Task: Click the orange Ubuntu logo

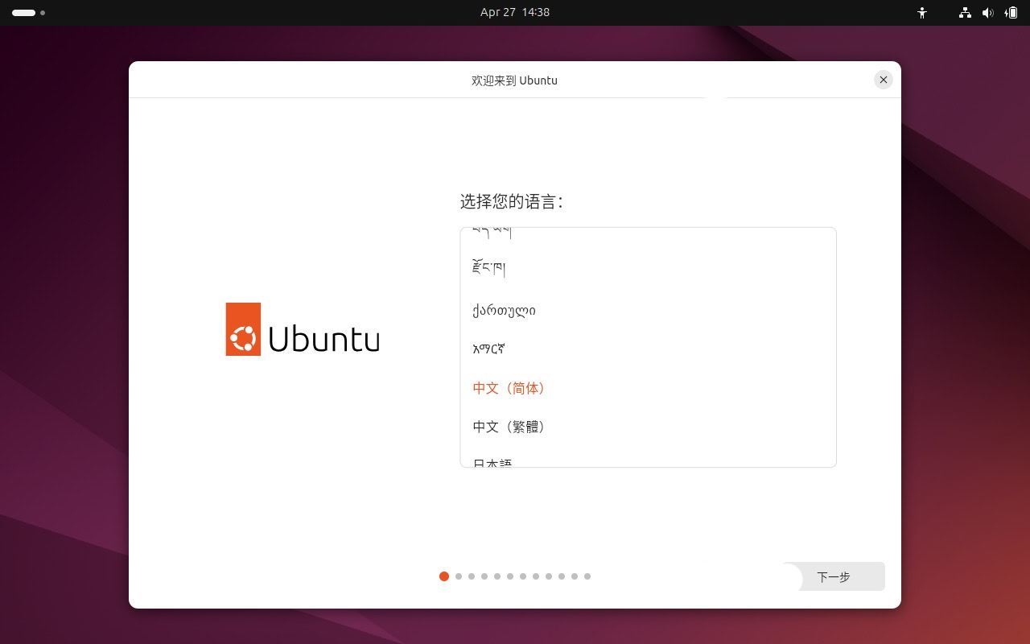Action: 242,328
